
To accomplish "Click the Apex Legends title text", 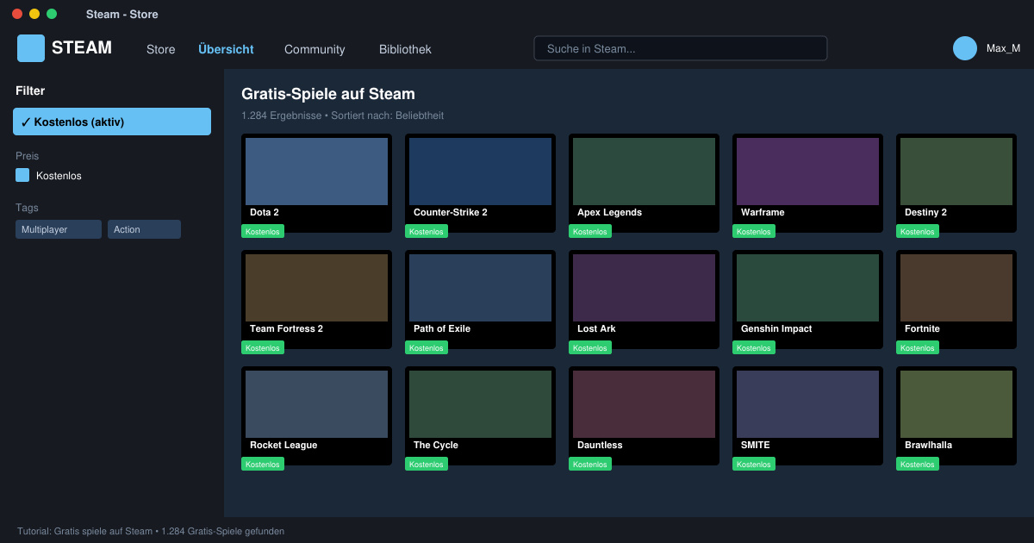I will pos(609,212).
